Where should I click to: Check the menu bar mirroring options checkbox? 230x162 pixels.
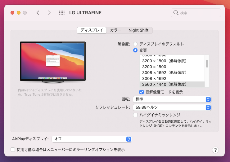(x=13, y=150)
